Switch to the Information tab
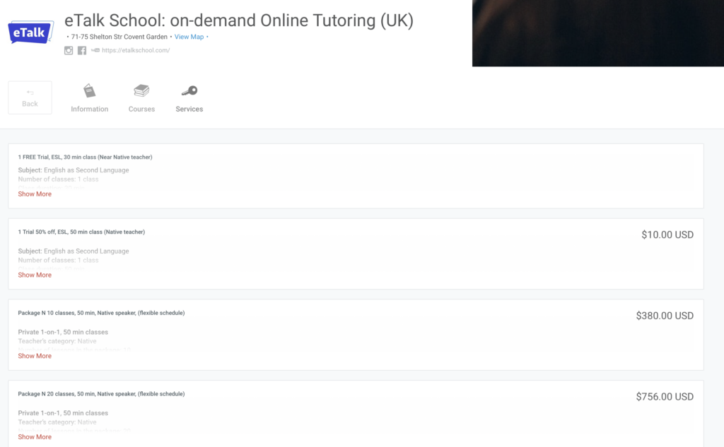This screenshot has width=724, height=447. tap(90, 109)
